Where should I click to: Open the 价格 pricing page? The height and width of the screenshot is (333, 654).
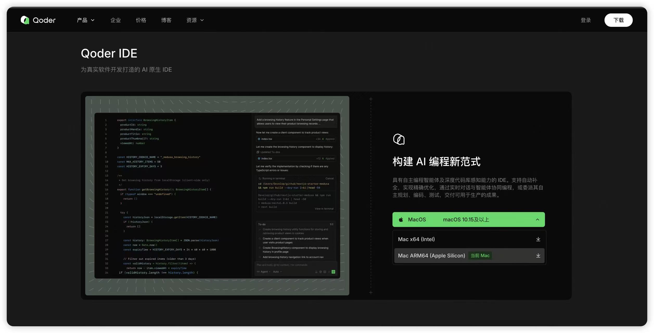click(141, 20)
